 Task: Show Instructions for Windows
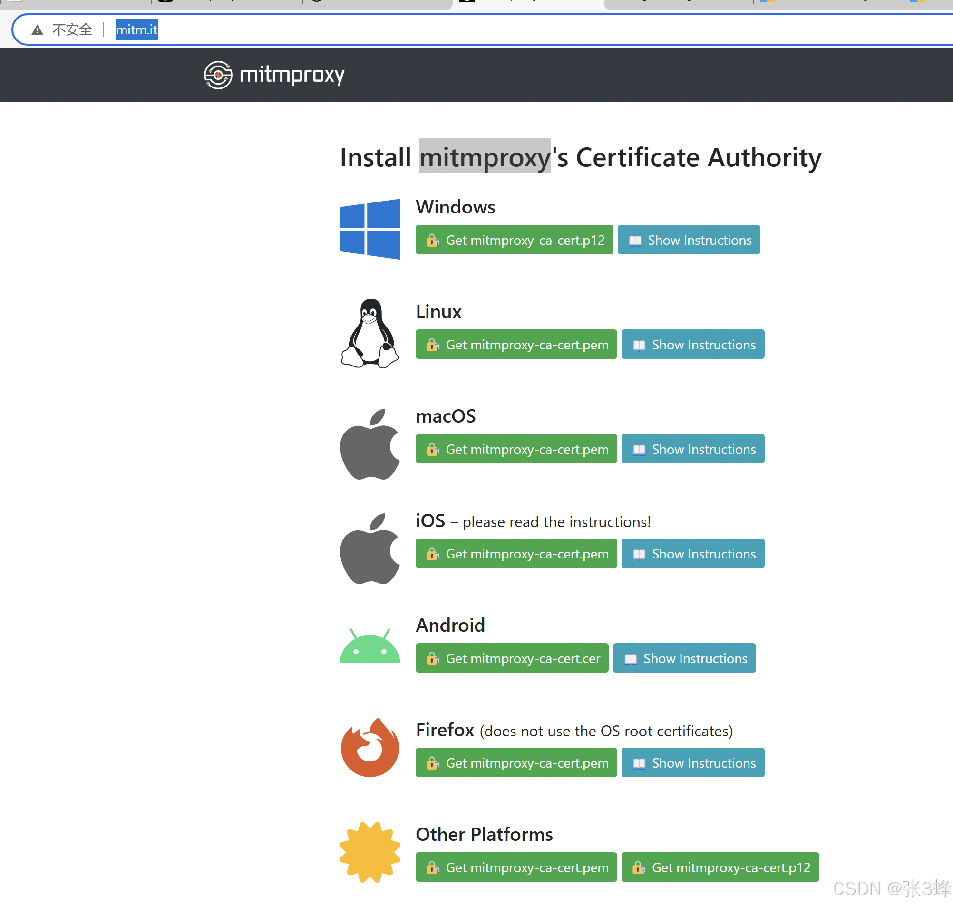coord(689,240)
